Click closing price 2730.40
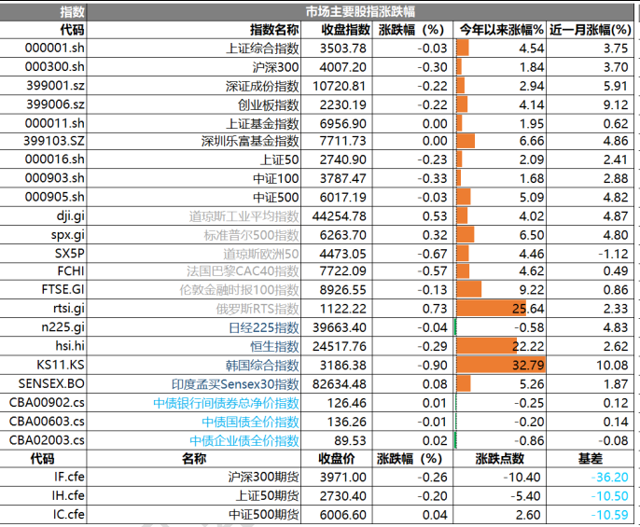 coord(336,495)
